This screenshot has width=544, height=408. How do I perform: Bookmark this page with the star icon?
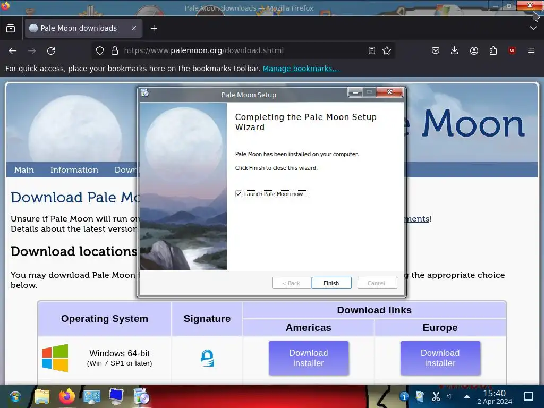coord(387,50)
